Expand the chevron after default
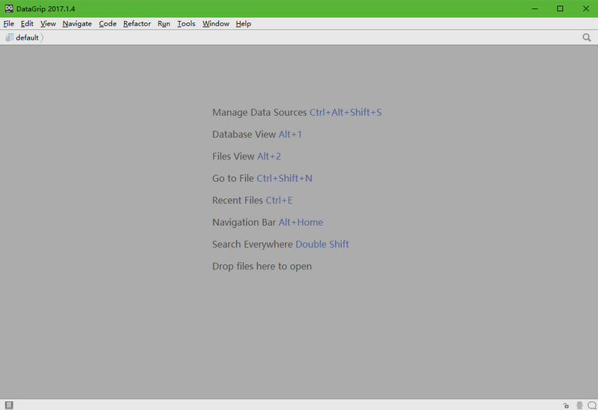Screen dimensions: 598x410 [42, 37]
